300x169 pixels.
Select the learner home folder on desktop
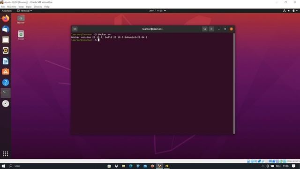click(x=21, y=19)
